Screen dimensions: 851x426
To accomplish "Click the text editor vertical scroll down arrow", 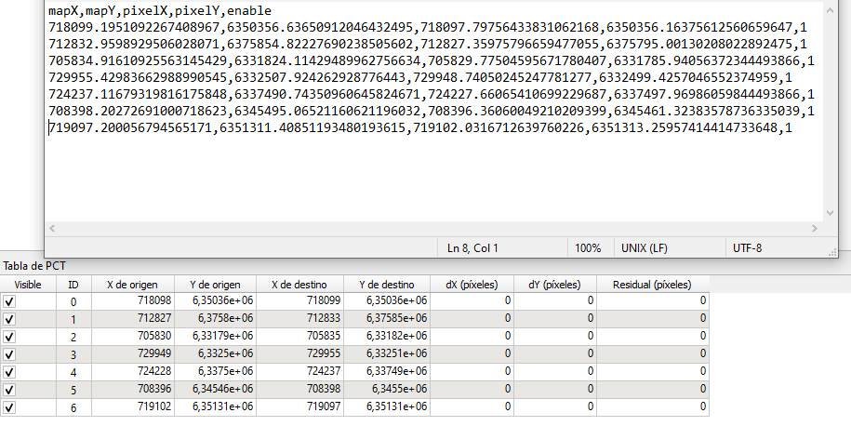I will pyautogui.click(x=830, y=213).
